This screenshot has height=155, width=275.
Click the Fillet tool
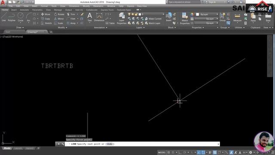[71, 19]
